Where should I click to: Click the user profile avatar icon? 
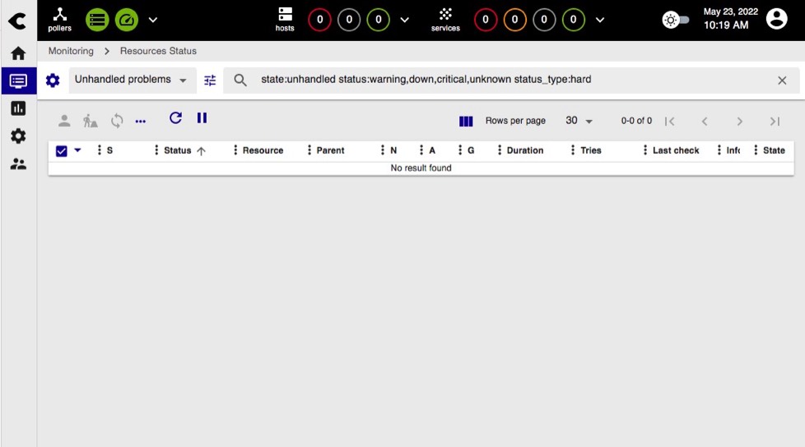pos(776,19)
